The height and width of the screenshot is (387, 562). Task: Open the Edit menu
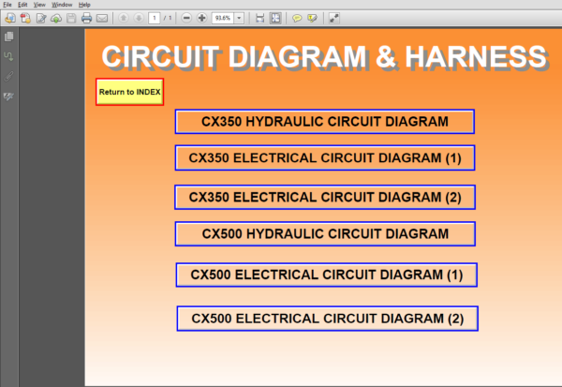pyautogui.click(x=22, y=5)
